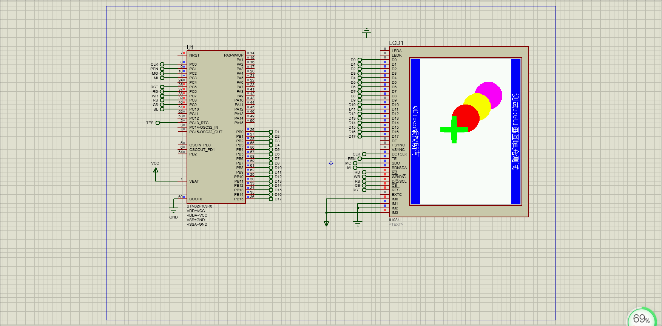Click the green cross on LCD screen
Screen dimensions: 662x326
454,130
